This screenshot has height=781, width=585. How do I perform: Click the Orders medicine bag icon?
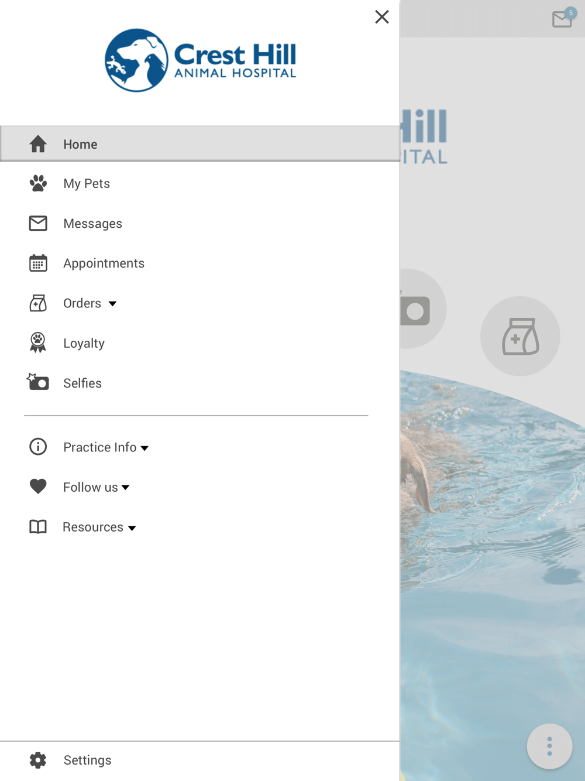pyautogui.click(x=38, y=303)
